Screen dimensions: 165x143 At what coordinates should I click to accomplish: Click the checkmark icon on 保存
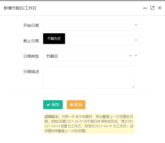point(48,105)
